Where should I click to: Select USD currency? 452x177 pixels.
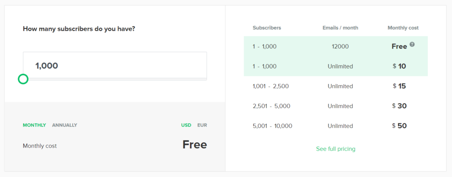[186, 125]
